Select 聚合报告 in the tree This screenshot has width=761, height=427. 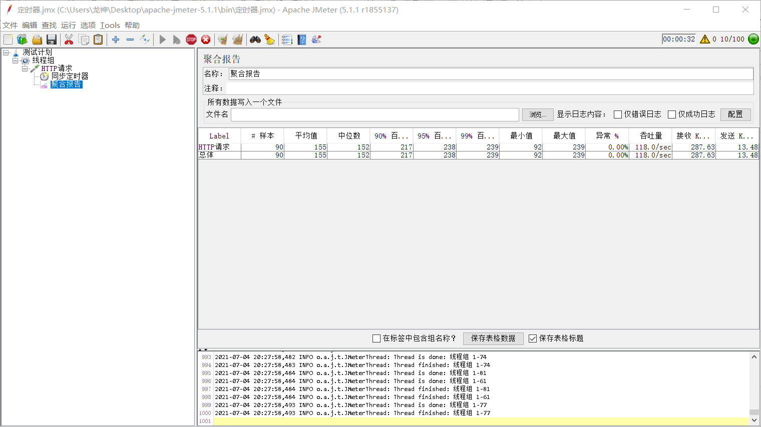click(x=66, y=84)
